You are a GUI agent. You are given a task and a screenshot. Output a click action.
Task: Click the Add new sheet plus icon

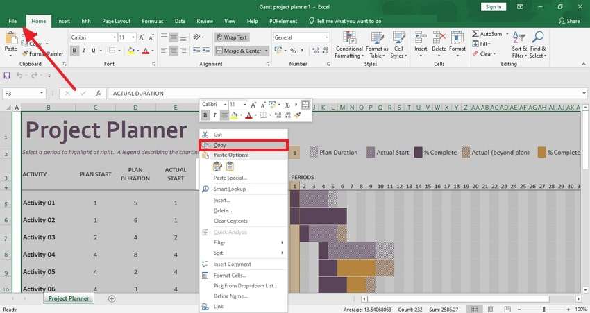[x=112, y=298]
